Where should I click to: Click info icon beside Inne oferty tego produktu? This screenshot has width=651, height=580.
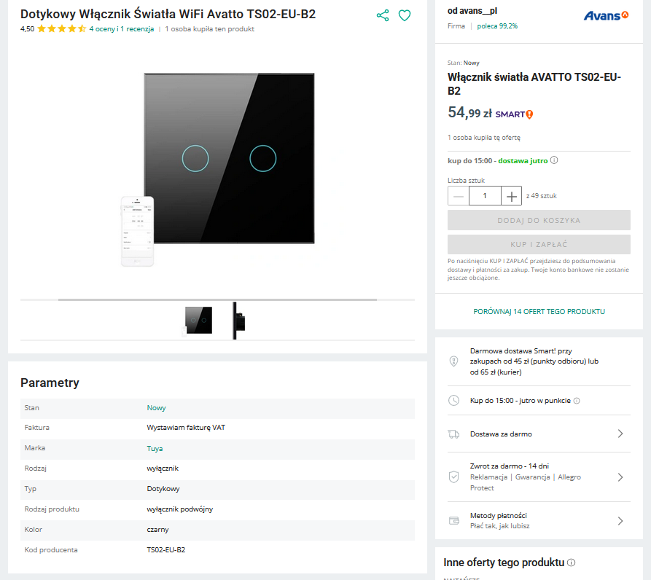coord(572,563)
